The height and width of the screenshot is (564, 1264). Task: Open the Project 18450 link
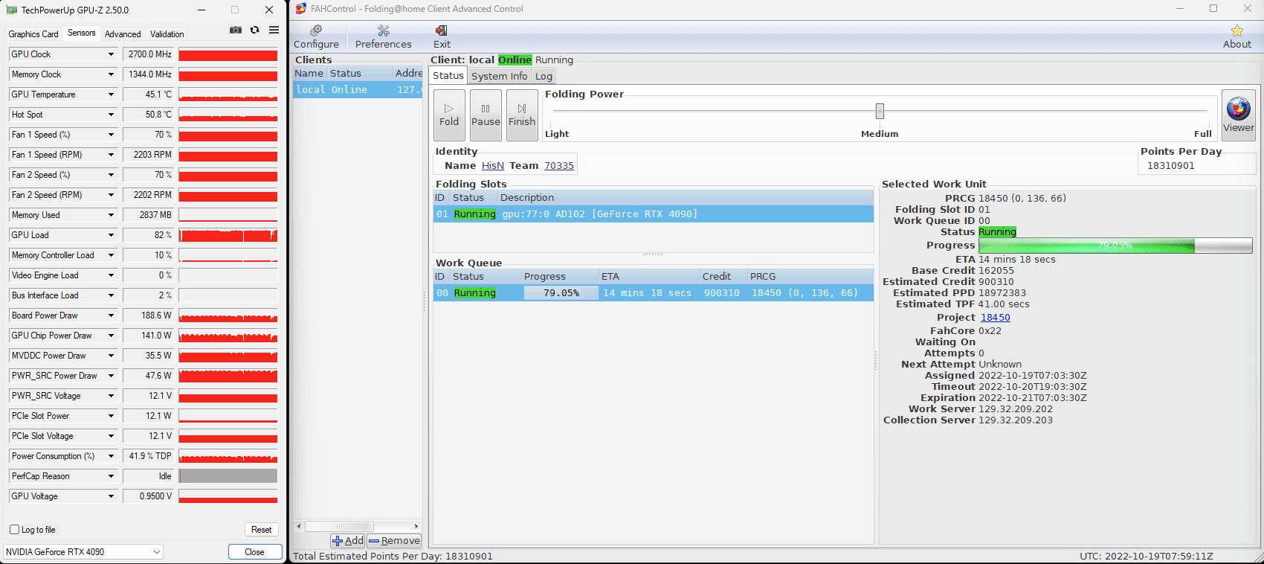tap(996, 318)
